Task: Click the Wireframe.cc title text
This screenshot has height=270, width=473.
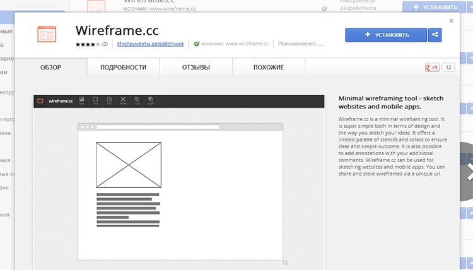Action: click(x=117, y=30)
